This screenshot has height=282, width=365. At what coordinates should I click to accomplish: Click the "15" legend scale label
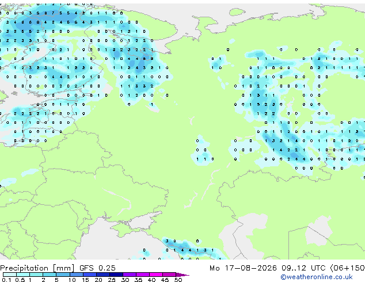85,280
